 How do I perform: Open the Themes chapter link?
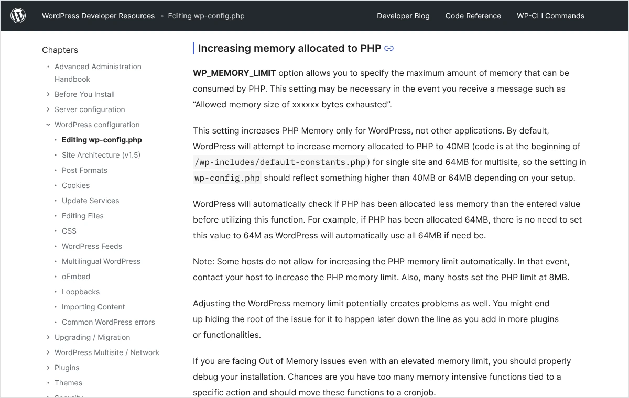[68, 383]
